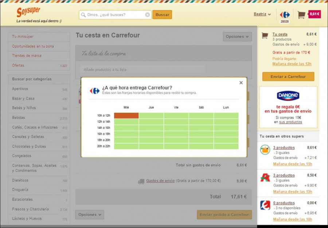Click the 'Gratis a partir de 170 €' text
This screenshot has height=228, width=328.
click(x=291, y=53)
